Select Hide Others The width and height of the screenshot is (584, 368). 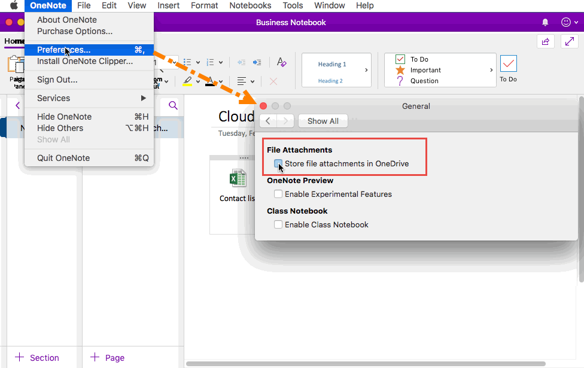(x=89, y=128)
